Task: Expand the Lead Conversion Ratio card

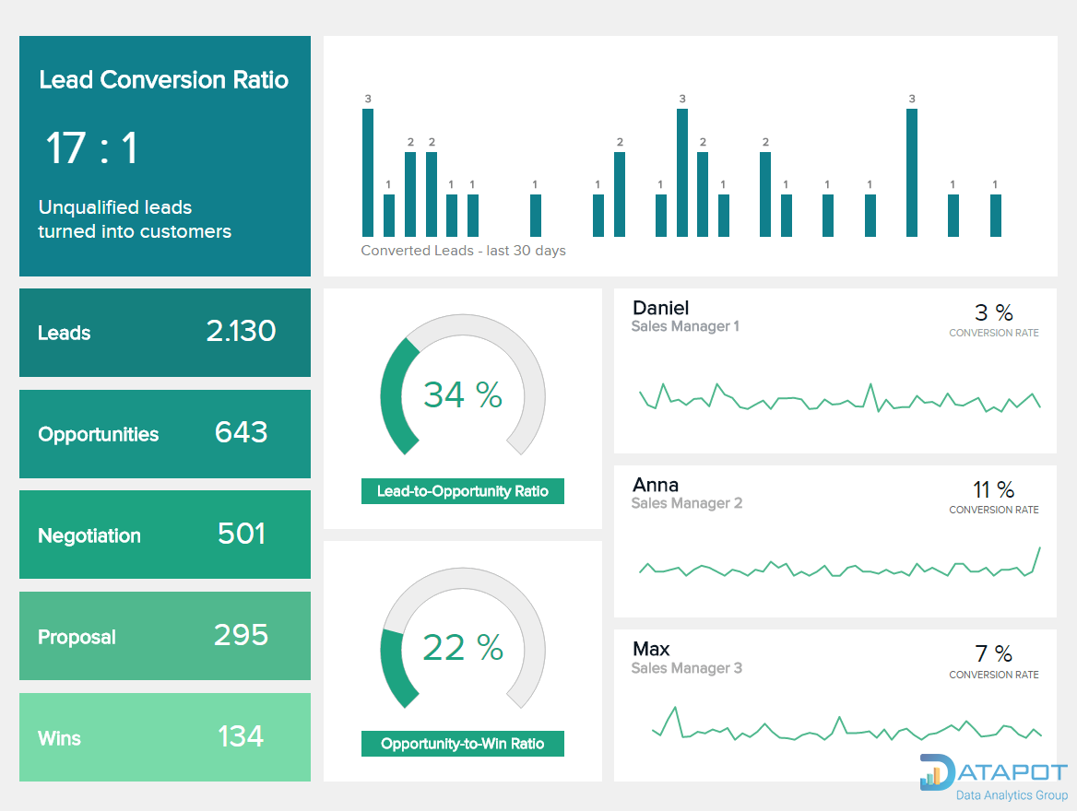Action: tap(164, 155)
